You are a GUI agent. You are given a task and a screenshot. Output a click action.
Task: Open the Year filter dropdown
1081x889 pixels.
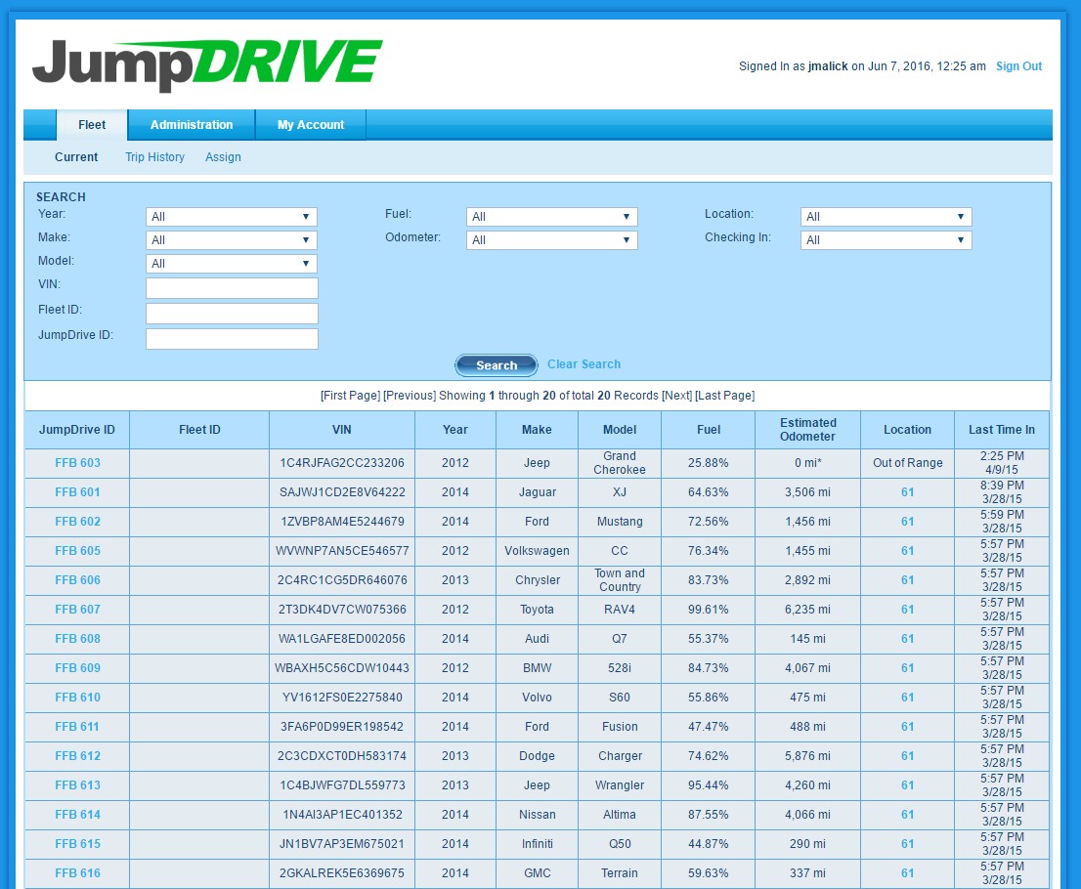(x=232, y=217)
